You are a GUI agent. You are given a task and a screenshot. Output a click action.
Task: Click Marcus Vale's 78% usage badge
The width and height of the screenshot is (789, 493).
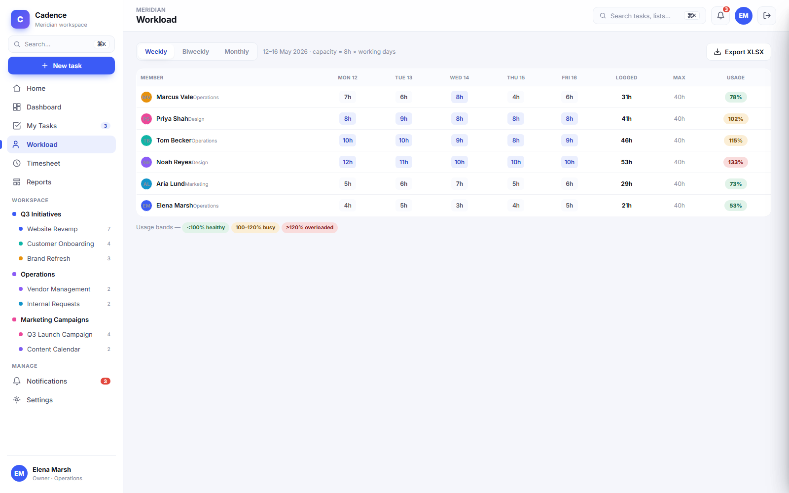click(736, 97)
